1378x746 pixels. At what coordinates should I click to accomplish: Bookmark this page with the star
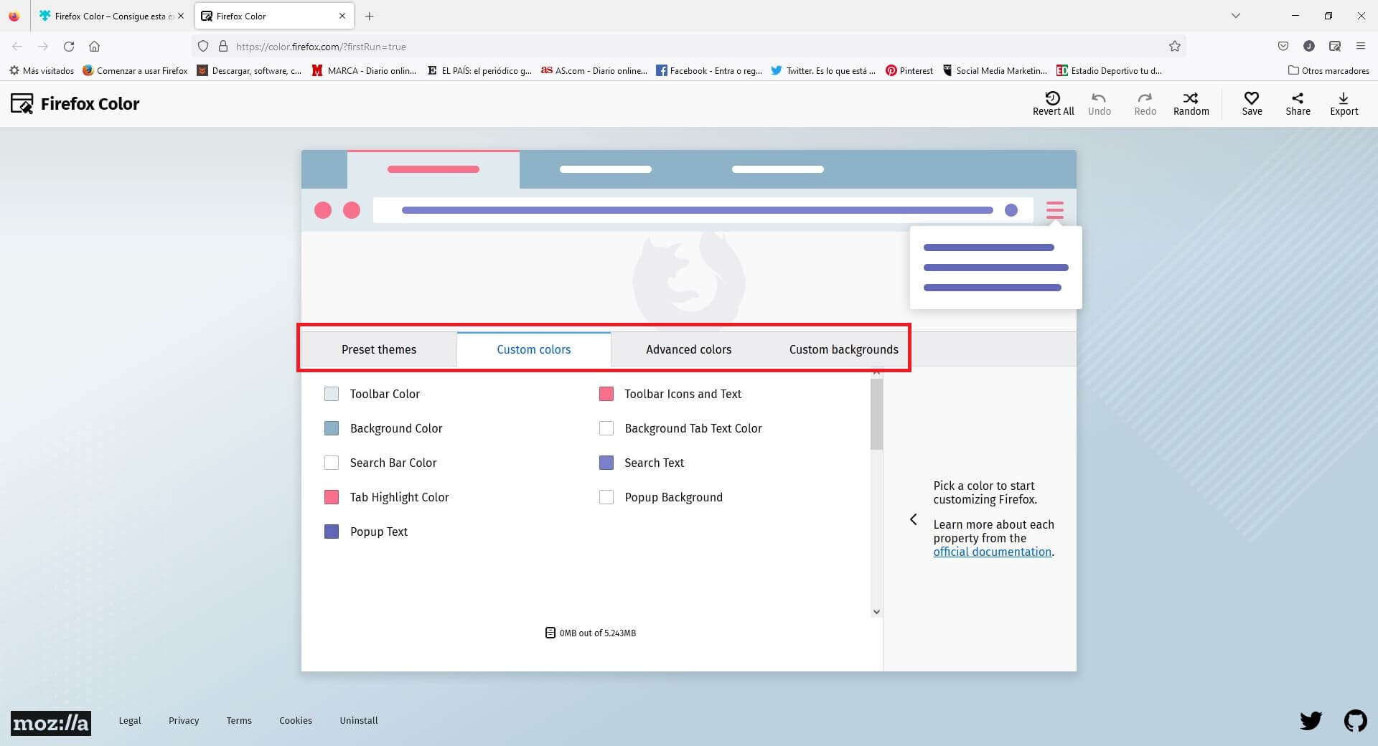(1175, 47)
